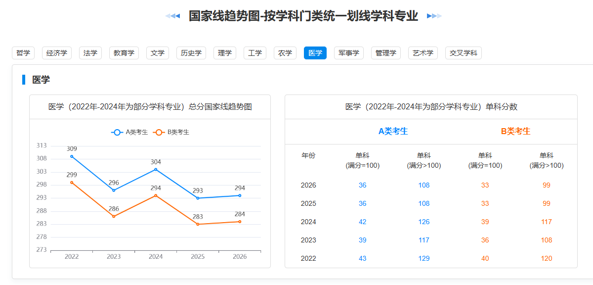The width and height of the screenshot is (593, 285).
Task: Choose the 文学 tab
Action: pyautogui.click(x=158, y=53)
